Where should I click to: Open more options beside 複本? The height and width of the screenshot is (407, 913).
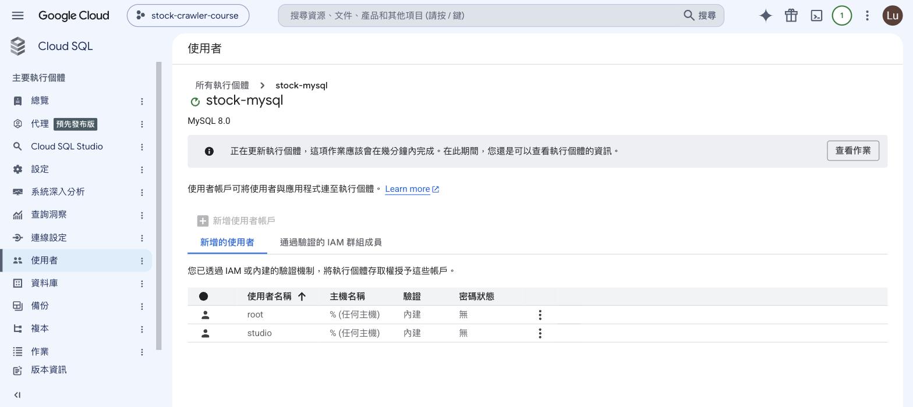tap(141, 329)
